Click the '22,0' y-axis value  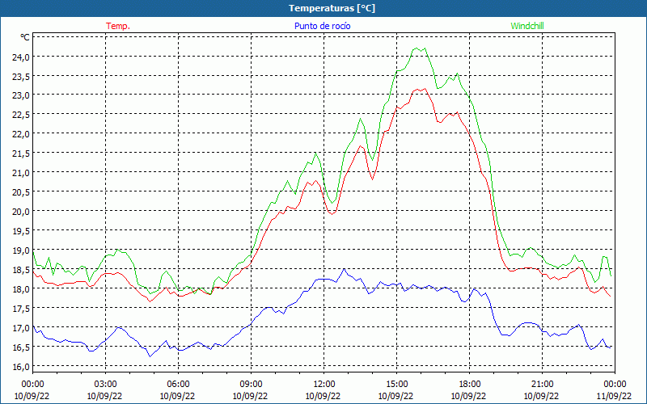[x=21, y=134]
